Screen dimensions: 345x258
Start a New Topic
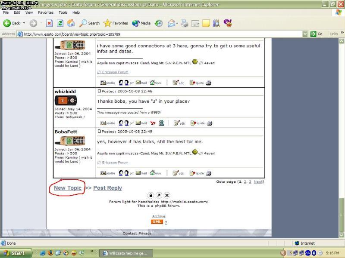[x=68, y=188]
